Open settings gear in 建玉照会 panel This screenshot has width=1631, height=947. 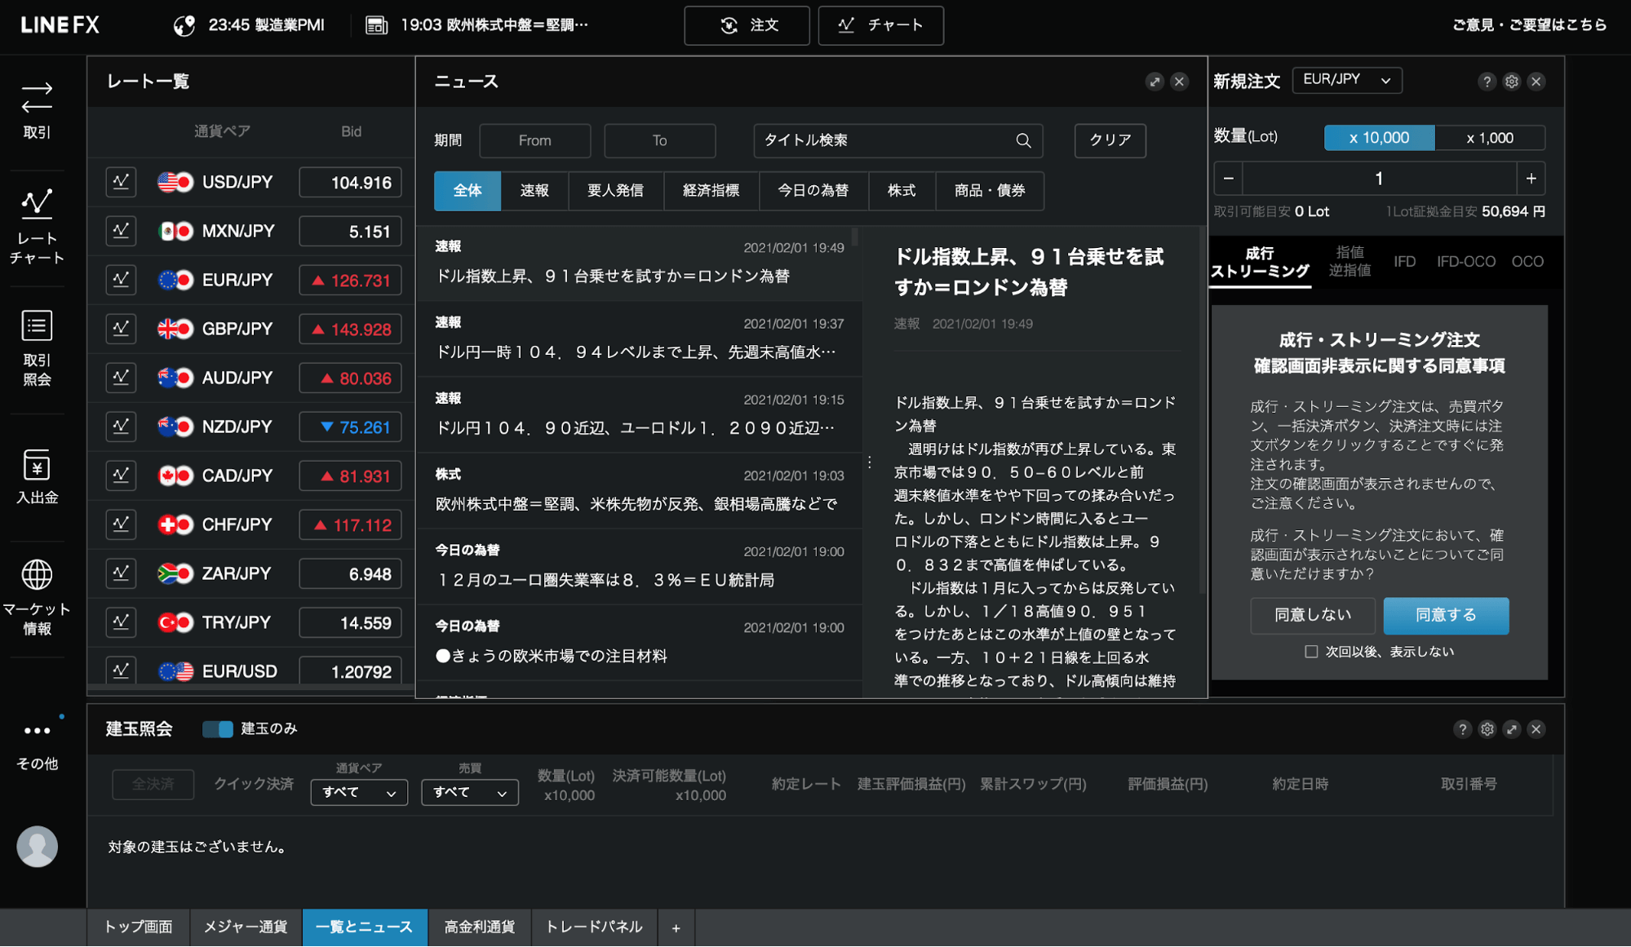pos(1487,729)
